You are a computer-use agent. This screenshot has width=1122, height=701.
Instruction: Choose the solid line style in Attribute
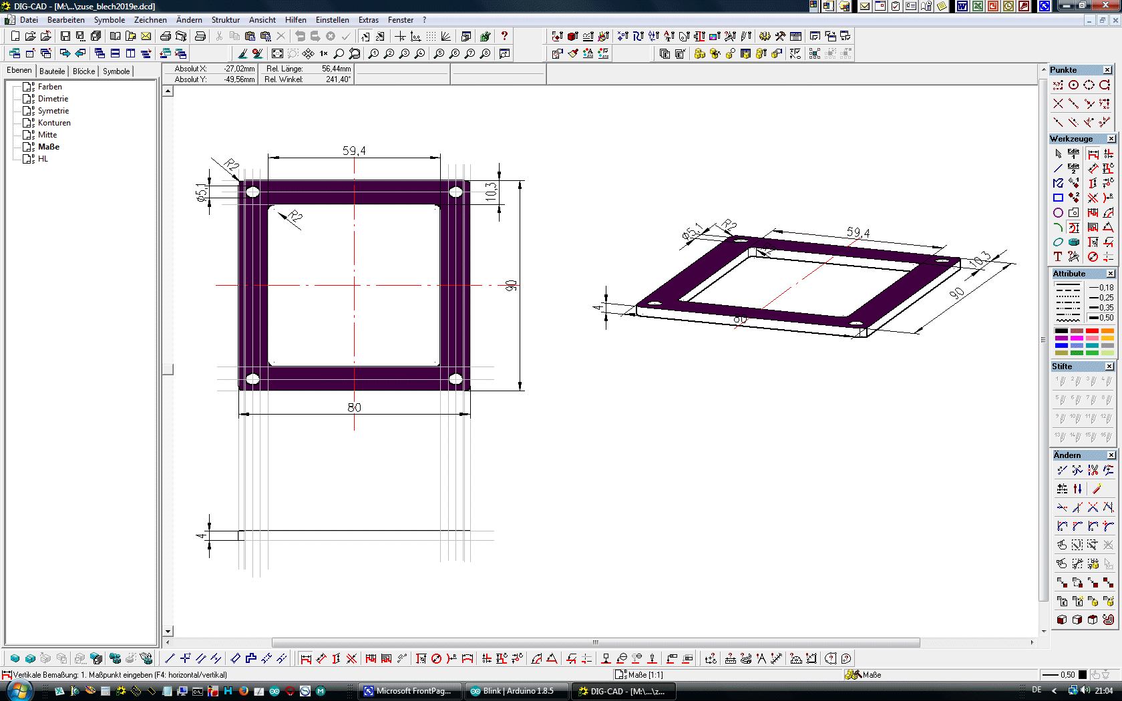(1068, 284)
